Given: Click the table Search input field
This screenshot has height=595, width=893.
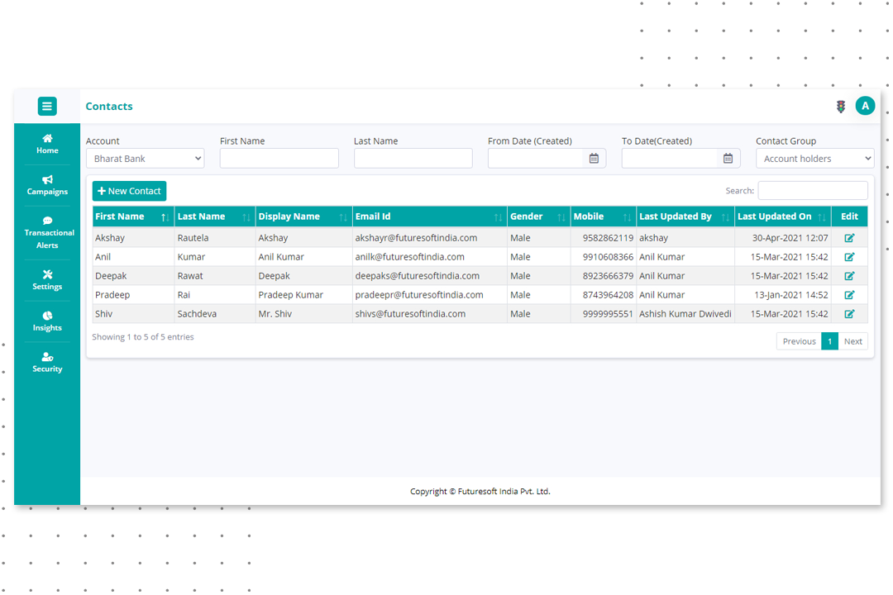Looking at the screenshot, I should click(812, 191).
